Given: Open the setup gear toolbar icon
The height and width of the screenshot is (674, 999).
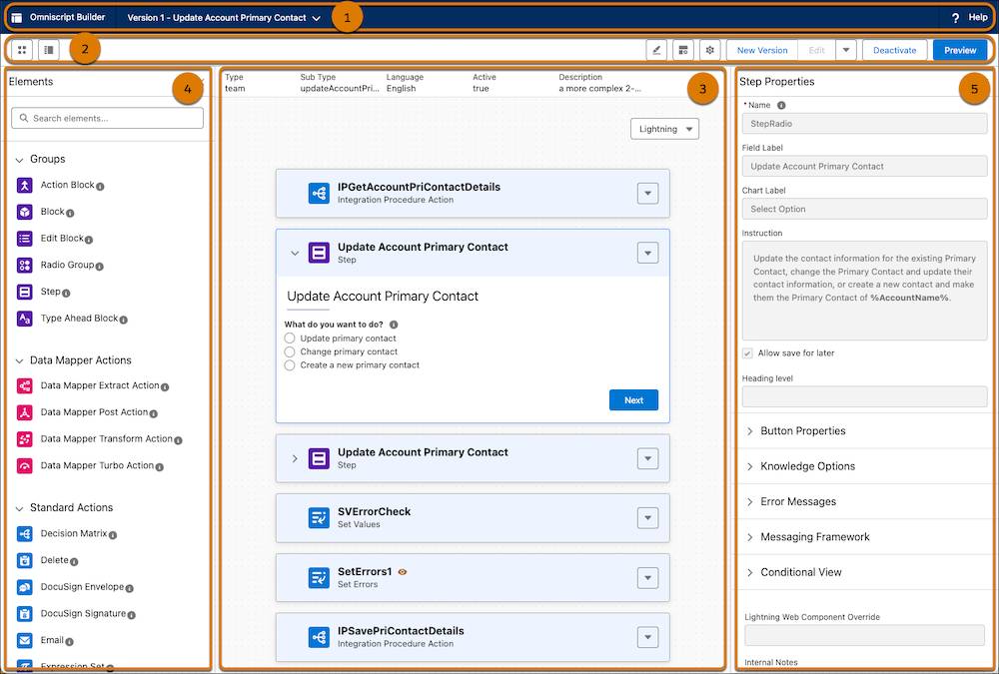Looking at the screenshot, I should [709, 50].
